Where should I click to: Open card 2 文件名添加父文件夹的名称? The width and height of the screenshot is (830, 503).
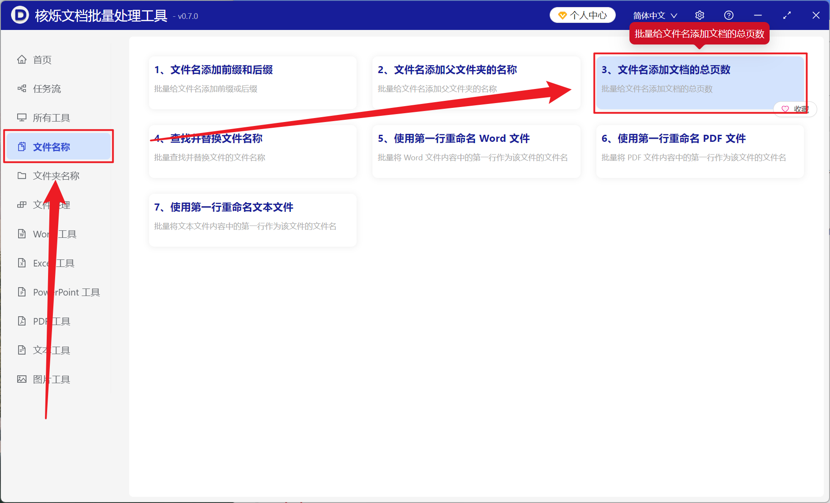(476, 82)
